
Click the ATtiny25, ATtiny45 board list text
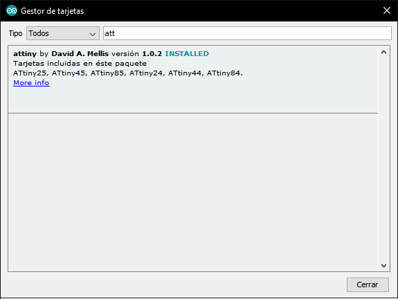[x=127, y=73]
